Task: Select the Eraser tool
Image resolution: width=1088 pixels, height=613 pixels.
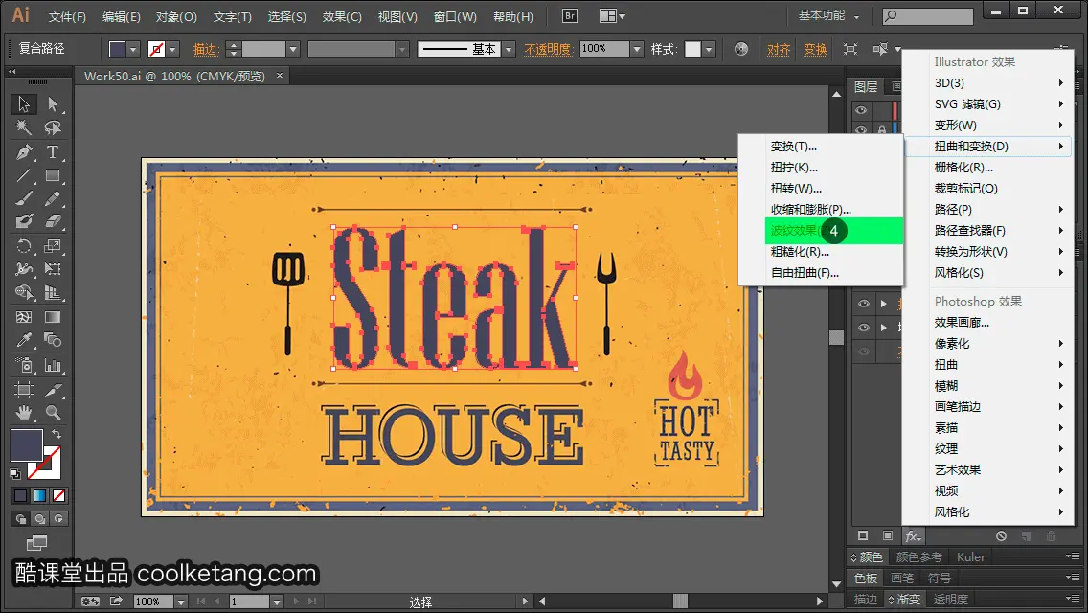Action: [x=53, y=221]
